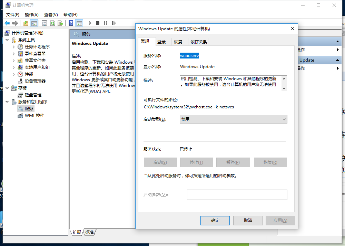345x246 pixels.
Task: Toggle the show/hide console tree icon
Action: pos(34,23)
